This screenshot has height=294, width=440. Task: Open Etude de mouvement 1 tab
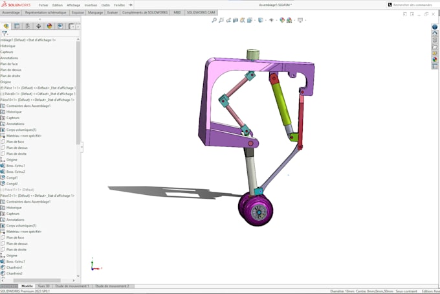coord(72,286)
